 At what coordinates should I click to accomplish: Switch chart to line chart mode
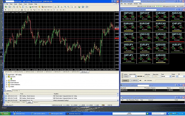coord(62,7)
